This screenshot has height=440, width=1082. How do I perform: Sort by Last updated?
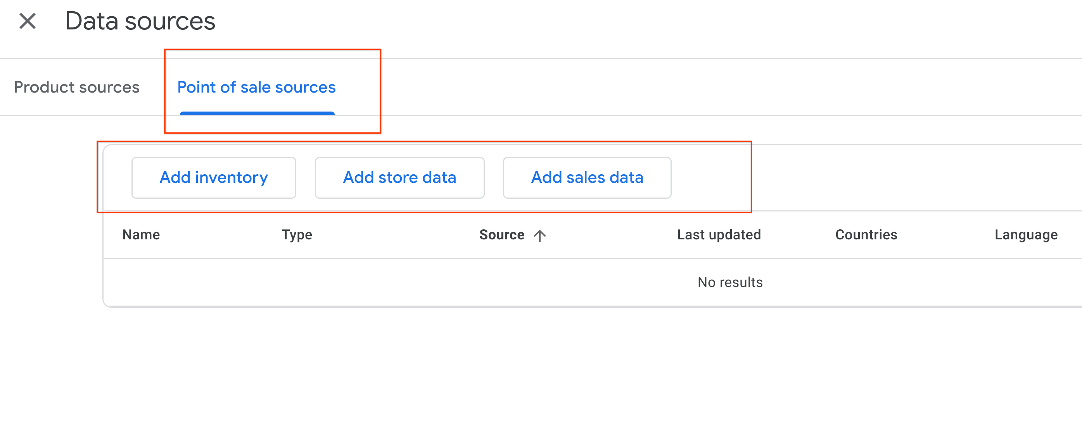click(x=719, y=235)
